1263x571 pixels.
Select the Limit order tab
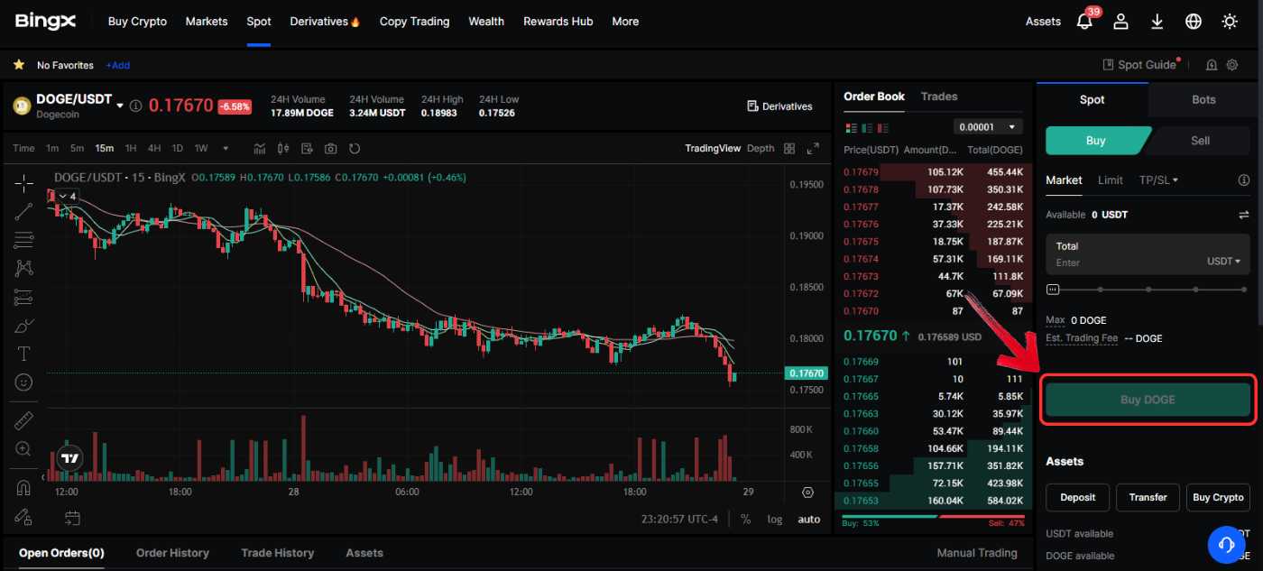coord(1111,180)
